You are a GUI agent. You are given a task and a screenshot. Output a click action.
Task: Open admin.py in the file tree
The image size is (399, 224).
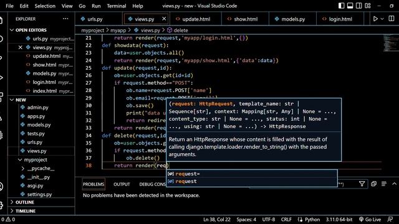[x=37, y=108]
